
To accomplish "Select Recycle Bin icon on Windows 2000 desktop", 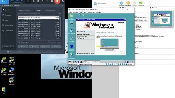I will click(71, 39).
